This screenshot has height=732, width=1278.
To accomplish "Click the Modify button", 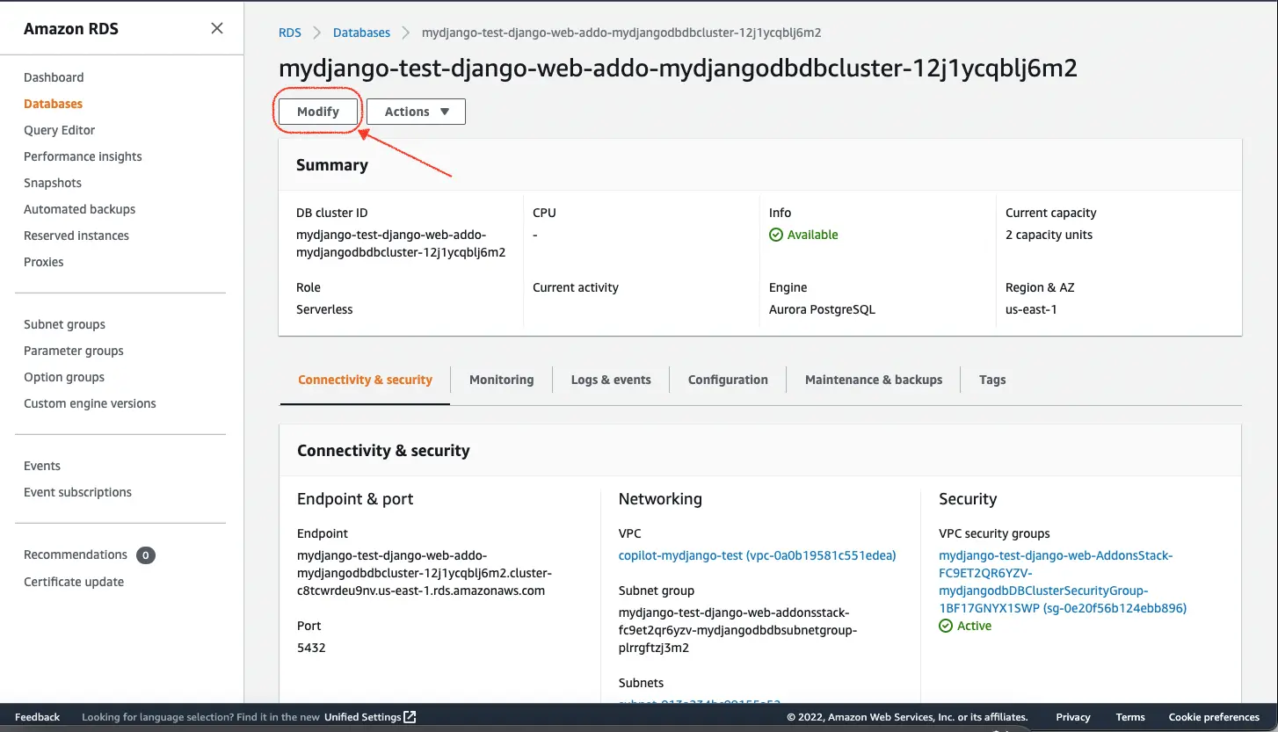I will (318, 112).
